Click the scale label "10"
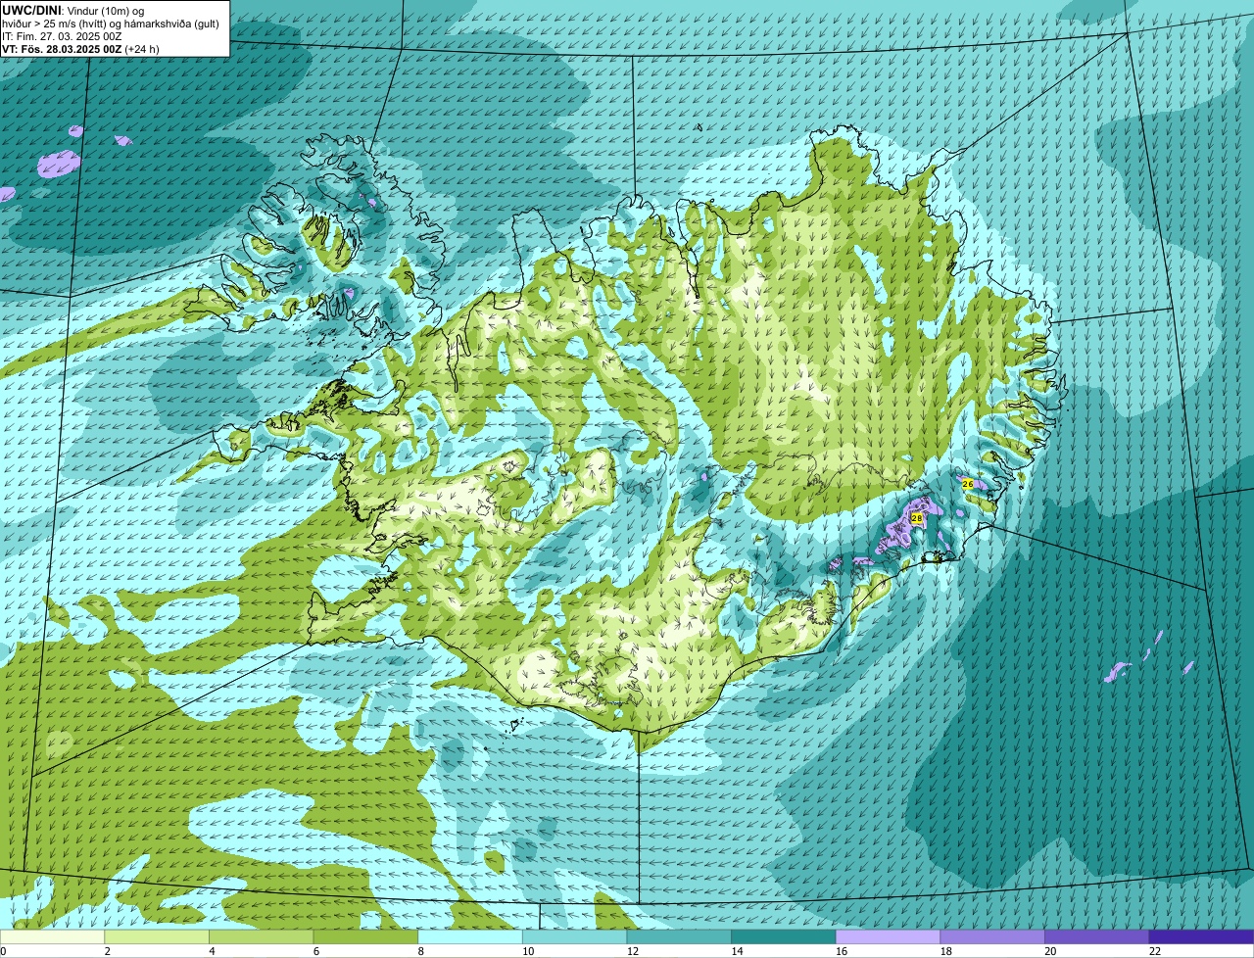The width and height of the screenshot is (1254, 958). coord(528,951)
